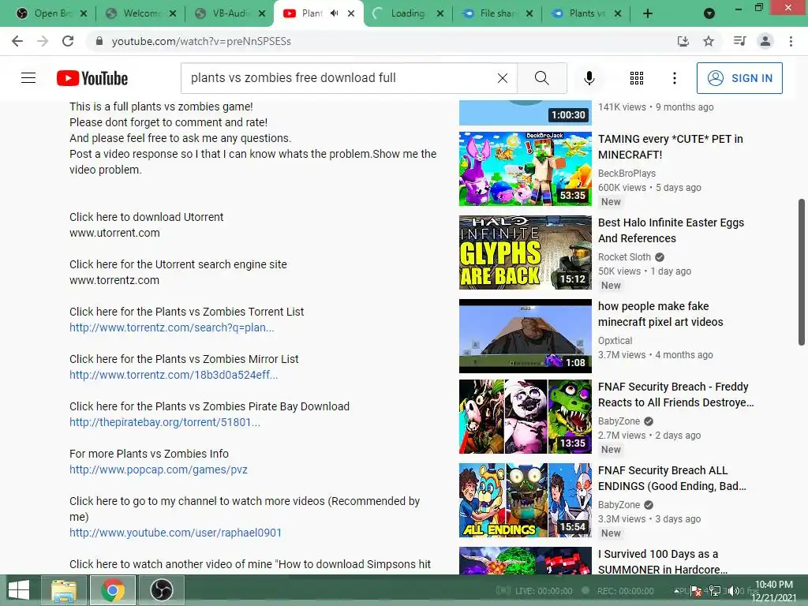Clear the search box with the X icon
Image resolution: width=808 pixels, height=606 pixels.
pyautogui.click(x=503, y=78)
